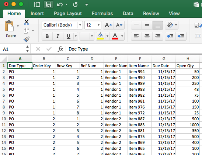Select cell containing Item 994
202x155 pixels.
click(140, 72)
